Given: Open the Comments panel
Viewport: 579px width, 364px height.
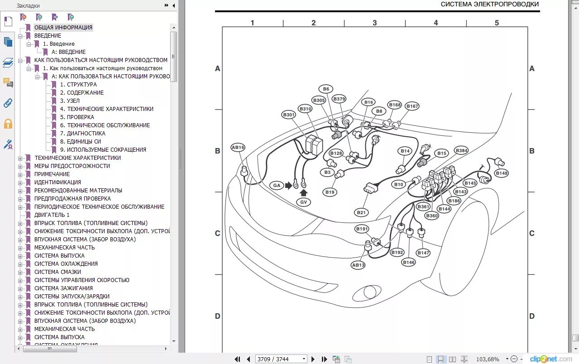Looking at the screenshot, I should coord(8,83).
